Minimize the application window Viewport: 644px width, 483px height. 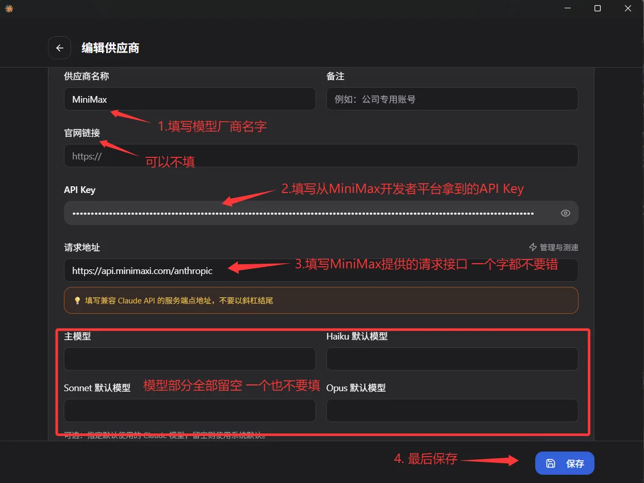(x=567, y=8)
